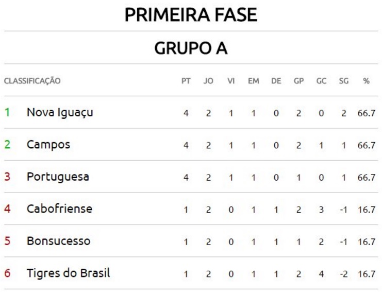Image resolution: width=382 pixels, height=294 pixels.
Task: Click the GC goals-against header
Action: [321, 81]
